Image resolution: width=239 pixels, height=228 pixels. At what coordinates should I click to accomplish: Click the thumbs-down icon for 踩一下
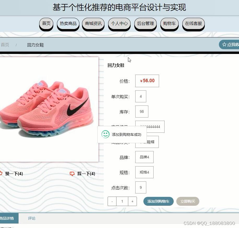click(x=72, y=174)
